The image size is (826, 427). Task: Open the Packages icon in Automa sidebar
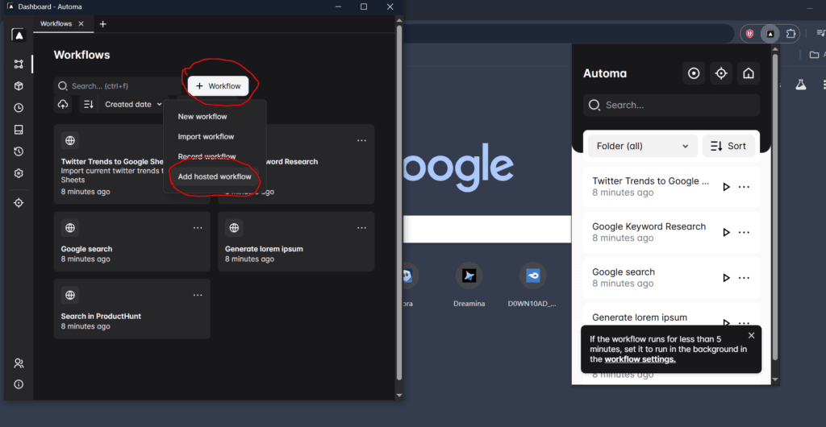point(19,86)
